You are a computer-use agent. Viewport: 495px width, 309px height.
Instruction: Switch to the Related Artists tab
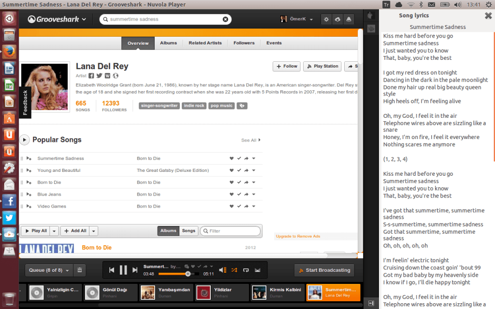(205, 43)
